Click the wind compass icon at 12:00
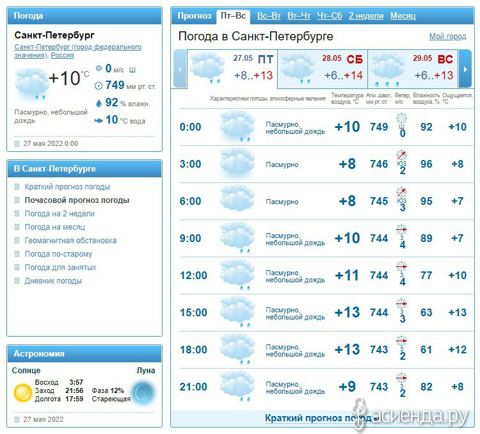Viewport: 480px width, 434px height. [x=402, y=268]
